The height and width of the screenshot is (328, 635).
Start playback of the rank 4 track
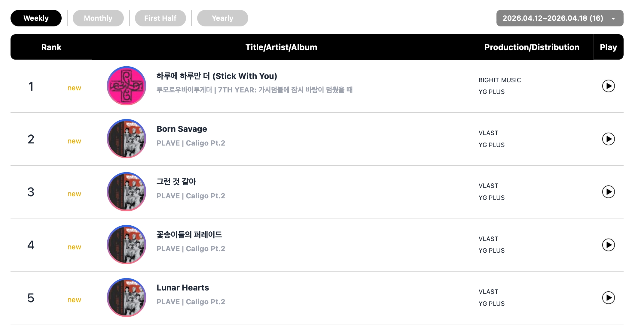(608, 245)
